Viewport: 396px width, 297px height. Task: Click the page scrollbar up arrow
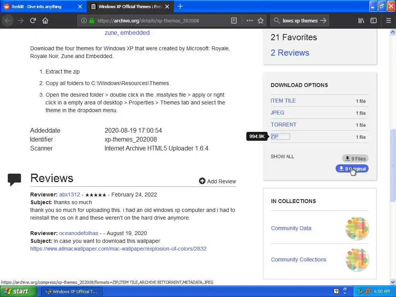(x=393, y=32)
